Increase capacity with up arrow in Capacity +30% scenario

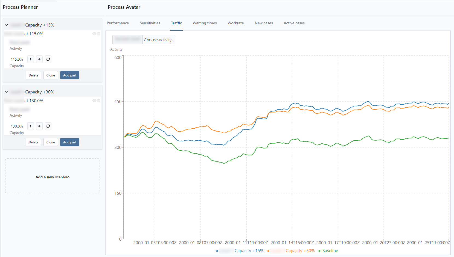(x=31, y=126)
